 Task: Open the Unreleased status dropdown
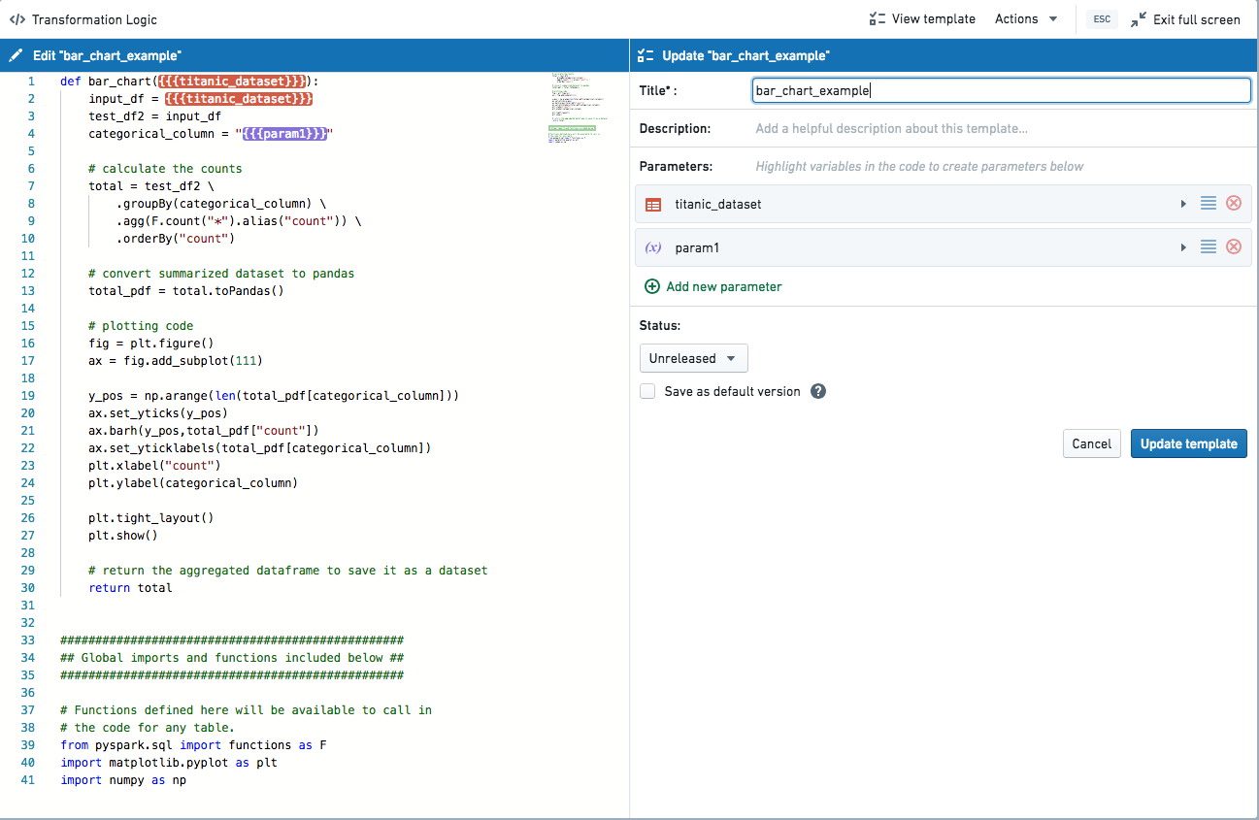click(x=693, y=358)
